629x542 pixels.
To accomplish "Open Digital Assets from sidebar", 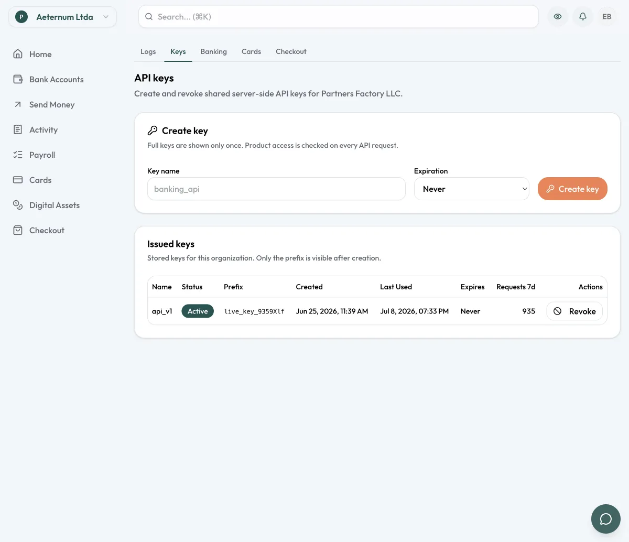I will [55, 205].
